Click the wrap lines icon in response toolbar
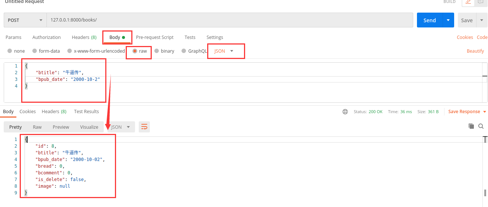Screen dimensions: 488x207 (144, 127)
